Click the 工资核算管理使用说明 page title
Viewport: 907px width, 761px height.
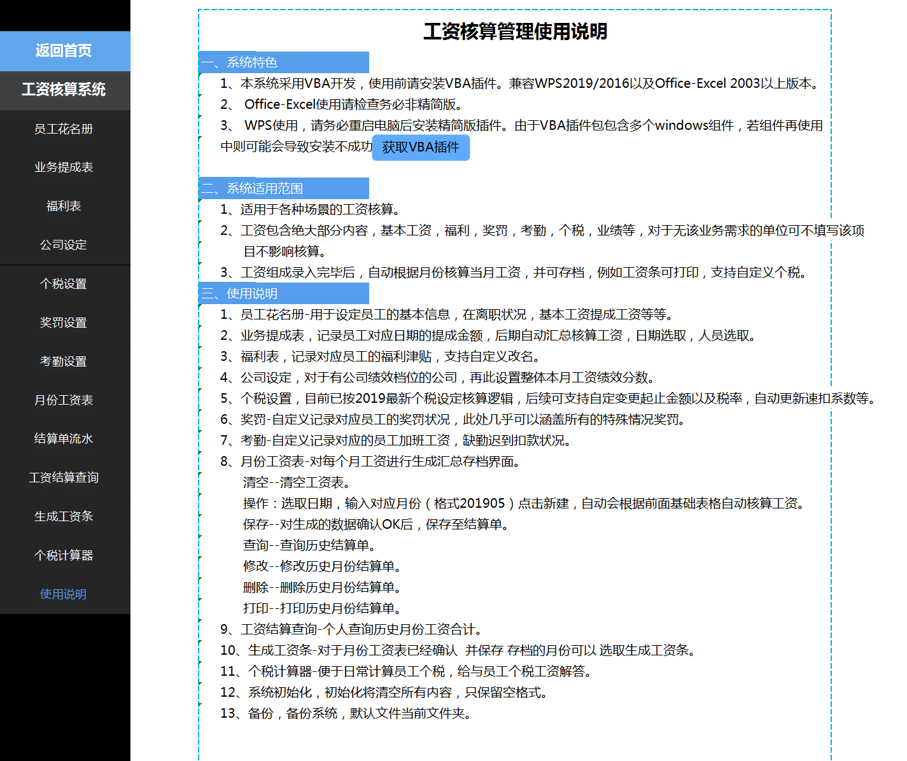(516, 31)
